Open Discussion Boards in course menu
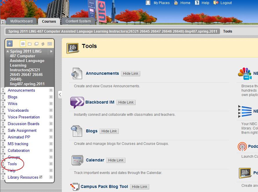Image resolution: width=258 pixels, height=192 pixels. coord(24,124)
